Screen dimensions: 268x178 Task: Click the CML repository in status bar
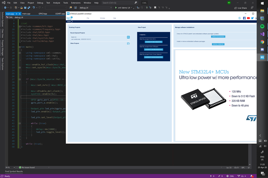pyautogui.click(x=230, y=176)
